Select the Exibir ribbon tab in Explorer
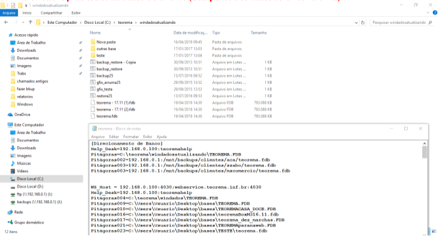 click(x=76, y=13)
